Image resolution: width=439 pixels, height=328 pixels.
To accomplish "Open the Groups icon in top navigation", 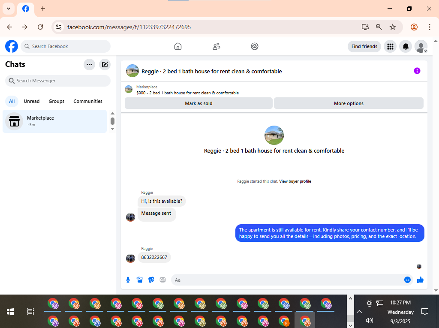I will pyautogui.click(x=255, y=46).
